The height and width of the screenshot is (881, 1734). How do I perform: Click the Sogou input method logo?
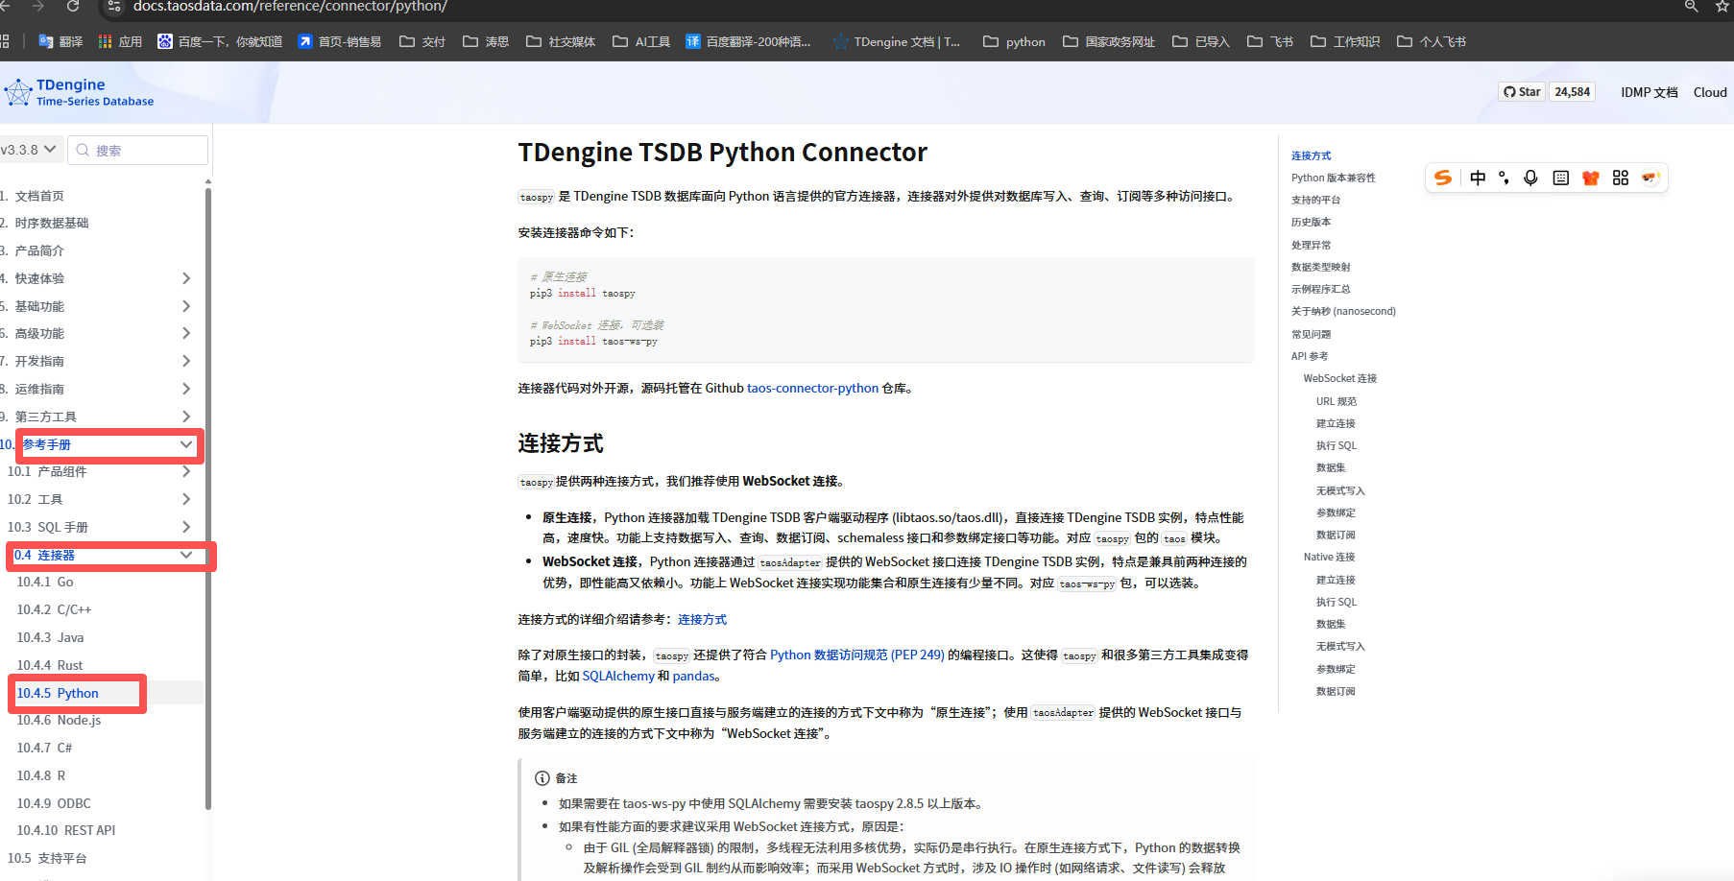[1442, 178]
